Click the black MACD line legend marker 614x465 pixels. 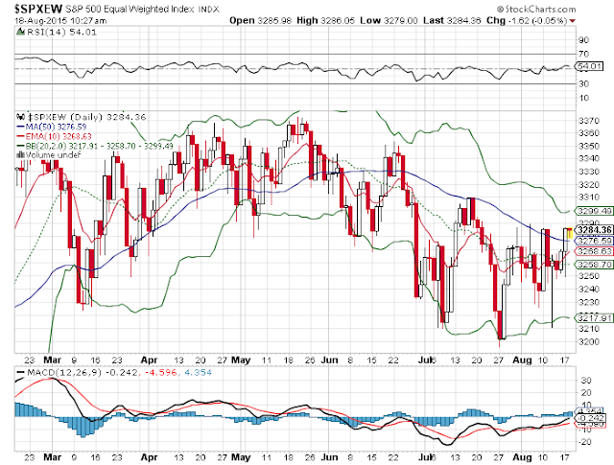[x=20, y=373]
